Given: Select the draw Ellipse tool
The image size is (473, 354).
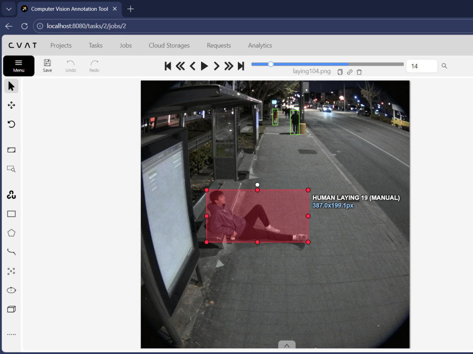Looking at the screenshot, I should pos(11,290).
